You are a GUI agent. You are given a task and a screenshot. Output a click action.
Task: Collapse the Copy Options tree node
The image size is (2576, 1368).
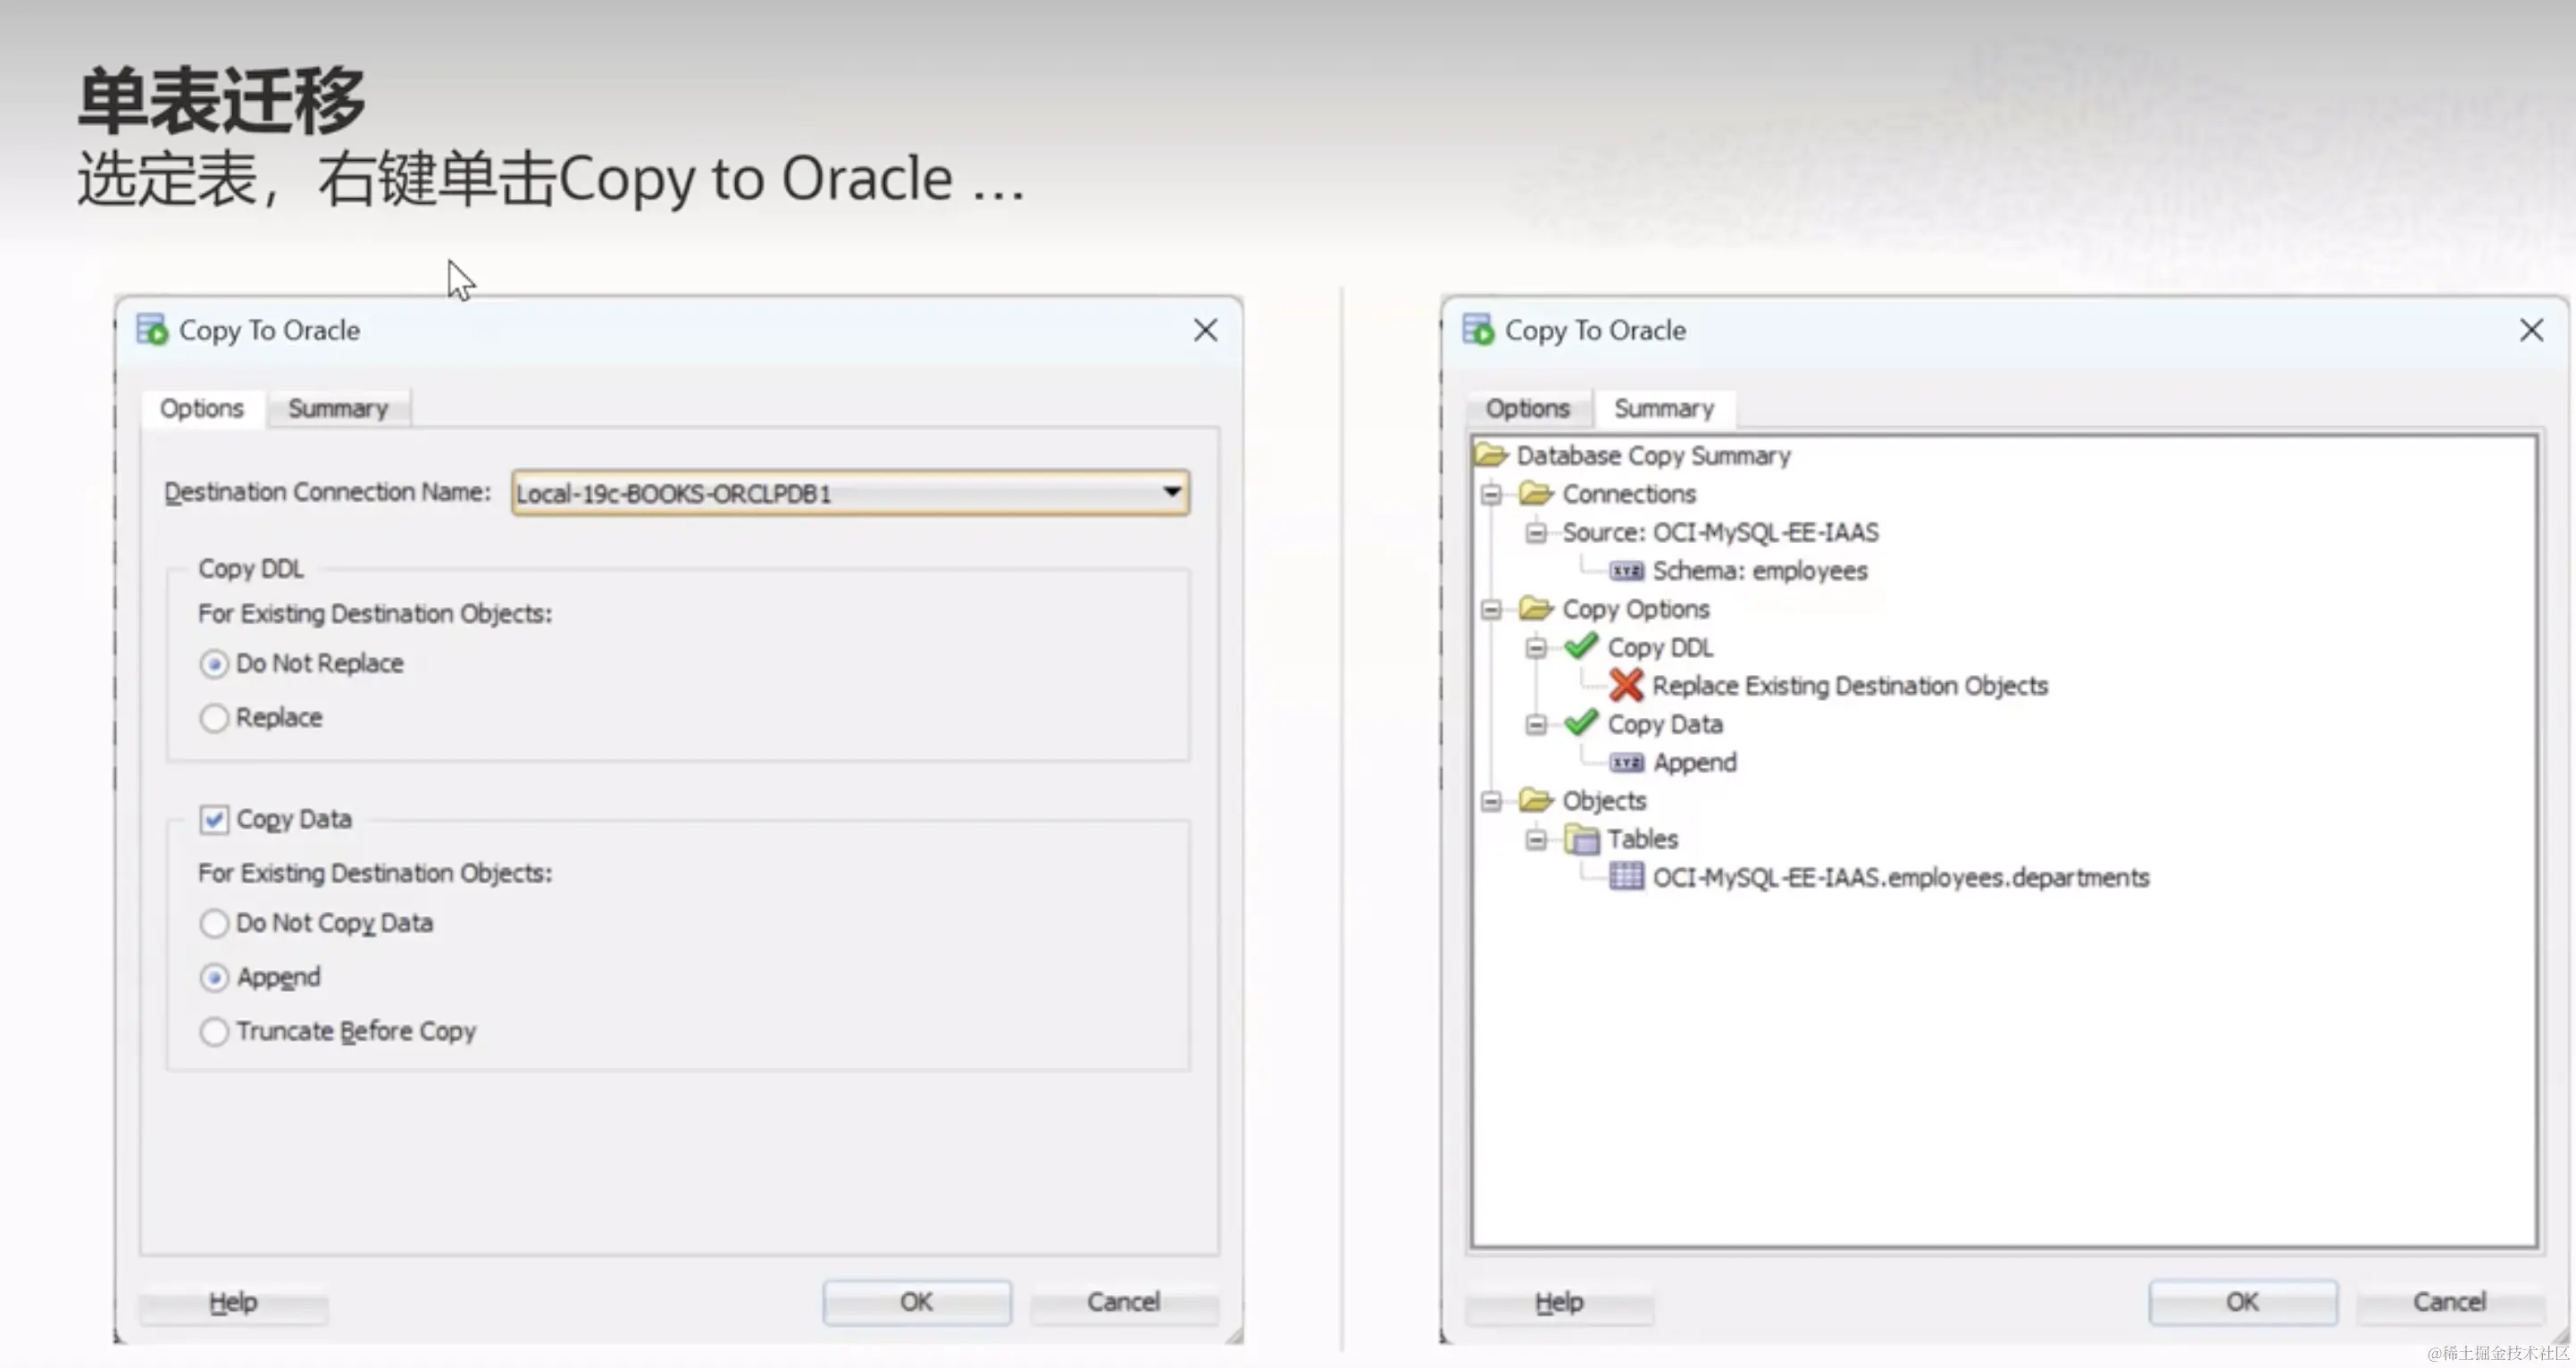coord(1491,609)
